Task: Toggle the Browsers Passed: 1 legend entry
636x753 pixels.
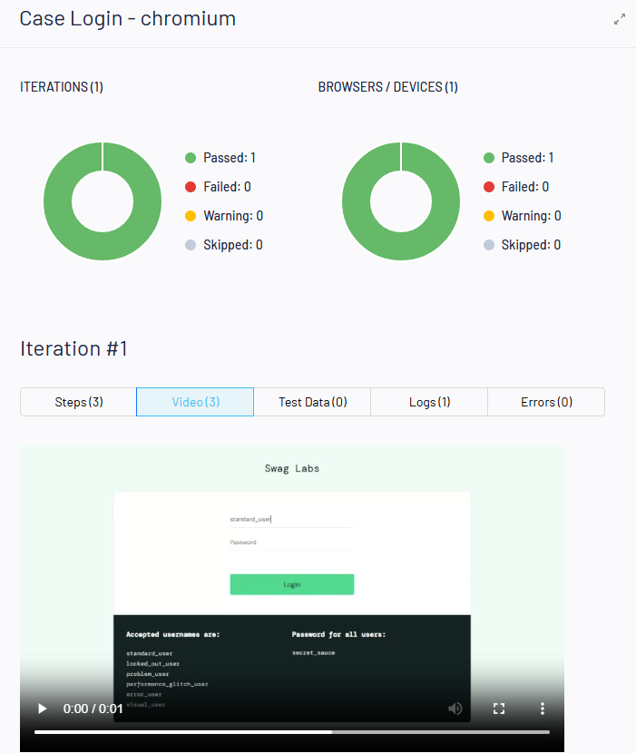Action: tap(519, 158)
